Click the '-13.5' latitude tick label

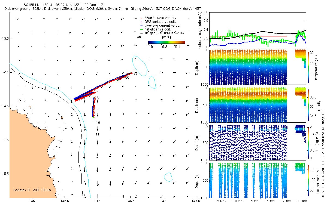click(x=5, y=39)
